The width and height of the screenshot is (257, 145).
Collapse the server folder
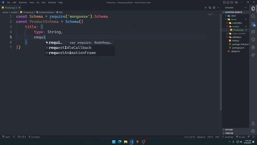coord(235,19)
